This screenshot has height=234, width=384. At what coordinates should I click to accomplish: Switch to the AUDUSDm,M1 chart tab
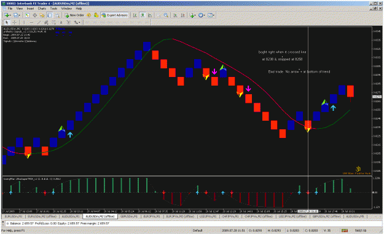[x=71, y=217]
